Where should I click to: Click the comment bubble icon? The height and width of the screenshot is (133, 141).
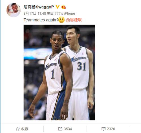click(103, 129)
